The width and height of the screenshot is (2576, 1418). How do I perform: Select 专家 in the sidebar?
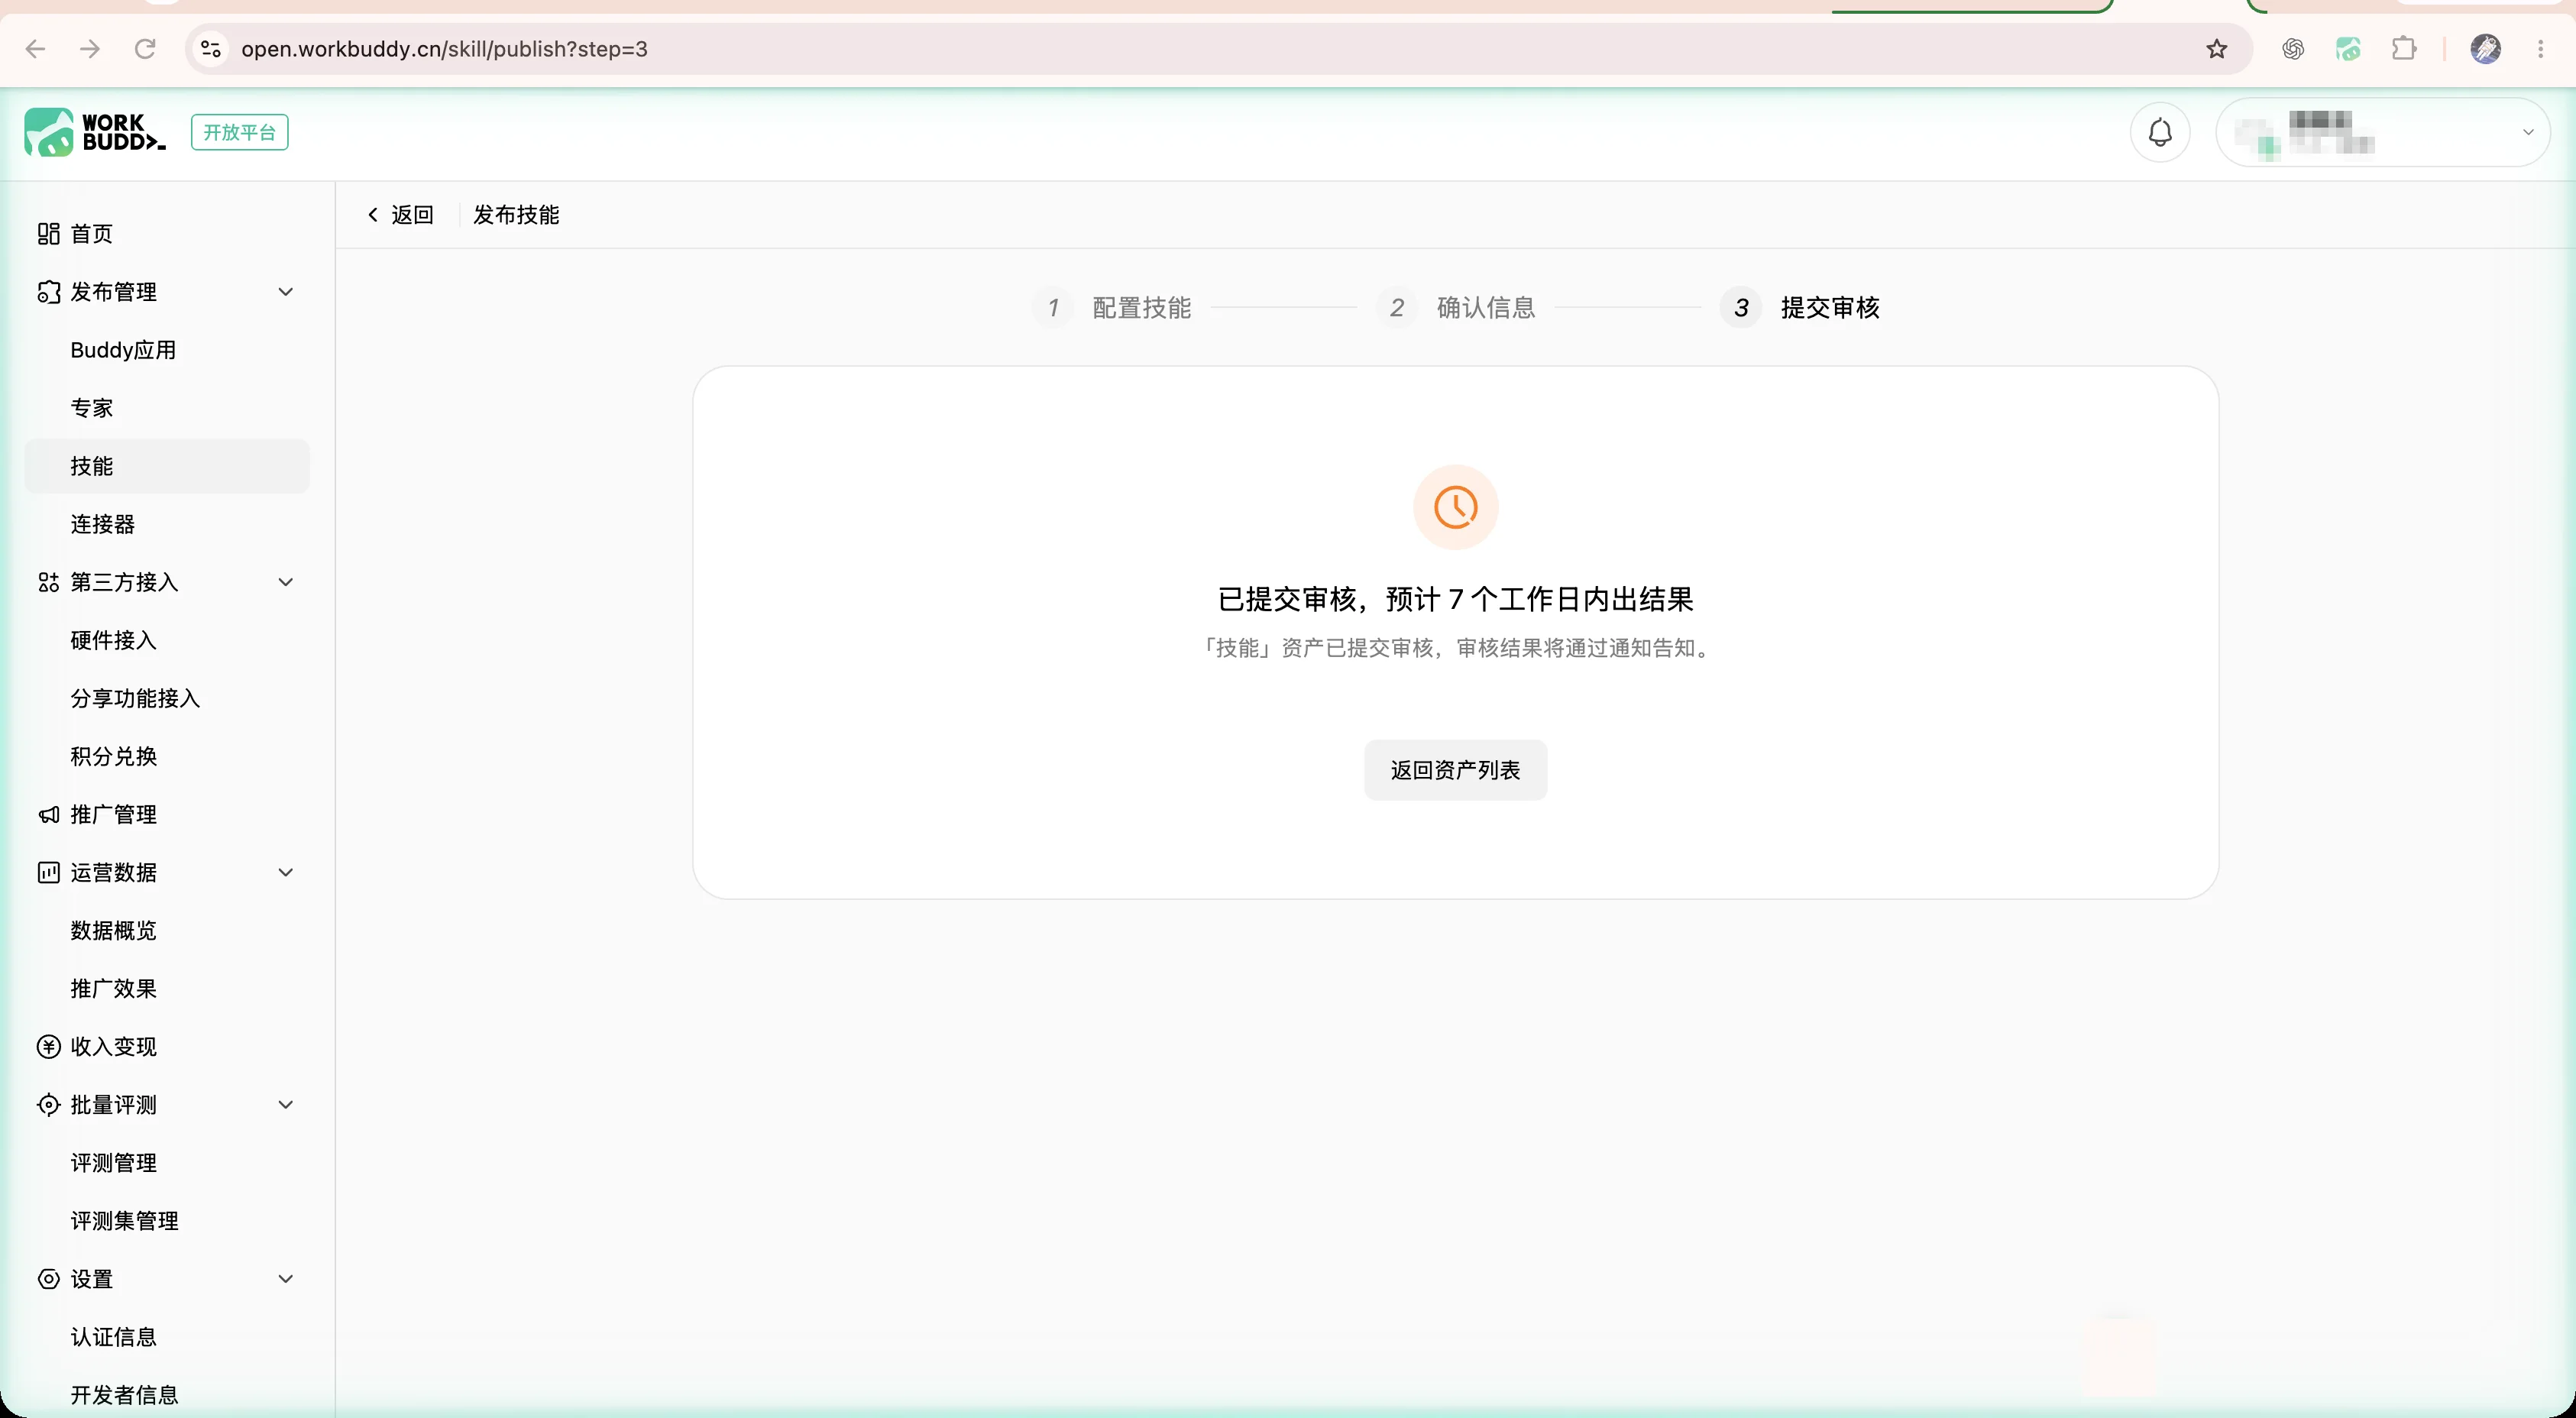tap(167, 408)
